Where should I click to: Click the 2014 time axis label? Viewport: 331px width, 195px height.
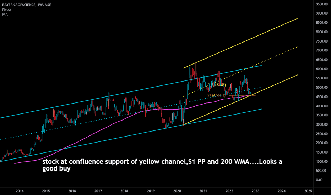pos(20,191)
